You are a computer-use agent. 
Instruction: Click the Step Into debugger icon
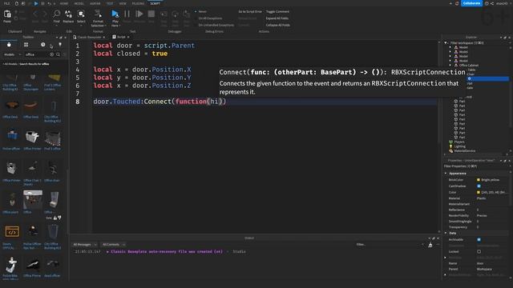point(164,14)
